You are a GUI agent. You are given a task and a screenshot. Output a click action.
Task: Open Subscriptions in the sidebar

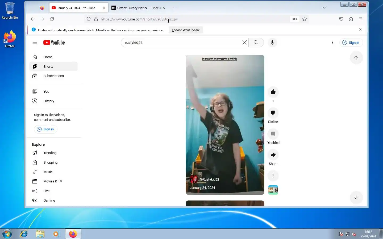[53, 76]
